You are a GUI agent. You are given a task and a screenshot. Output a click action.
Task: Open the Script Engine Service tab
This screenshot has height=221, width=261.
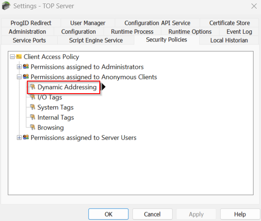[x=96, y=40]
